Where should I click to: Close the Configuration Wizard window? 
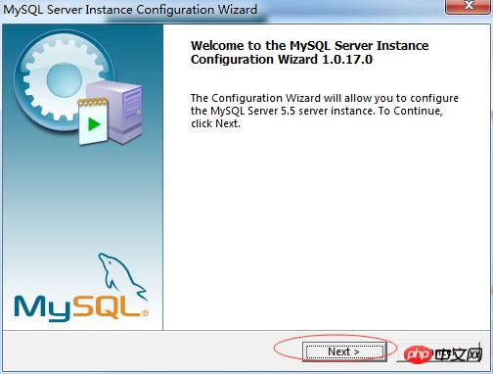(469, 6)
